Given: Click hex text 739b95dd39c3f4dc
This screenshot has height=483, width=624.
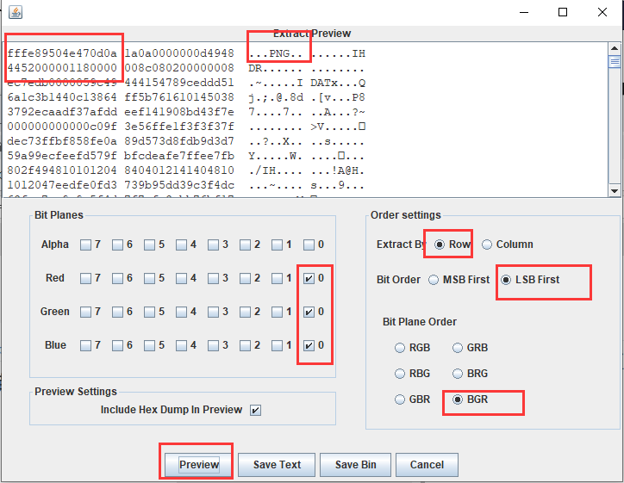Looking at the screenshot, I should point(179,185).
